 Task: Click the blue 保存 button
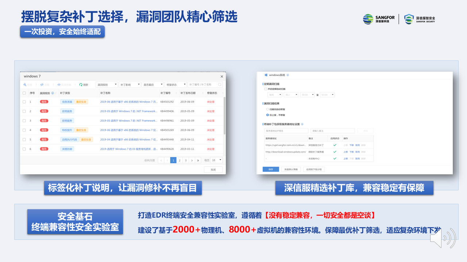(x=271, y=169)
